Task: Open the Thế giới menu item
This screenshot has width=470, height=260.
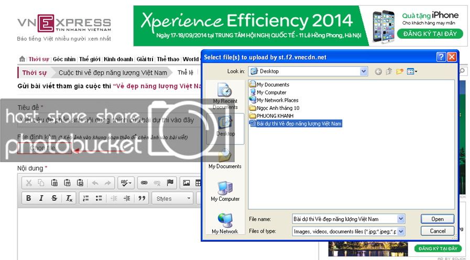Action: click(x=90, y=59)
